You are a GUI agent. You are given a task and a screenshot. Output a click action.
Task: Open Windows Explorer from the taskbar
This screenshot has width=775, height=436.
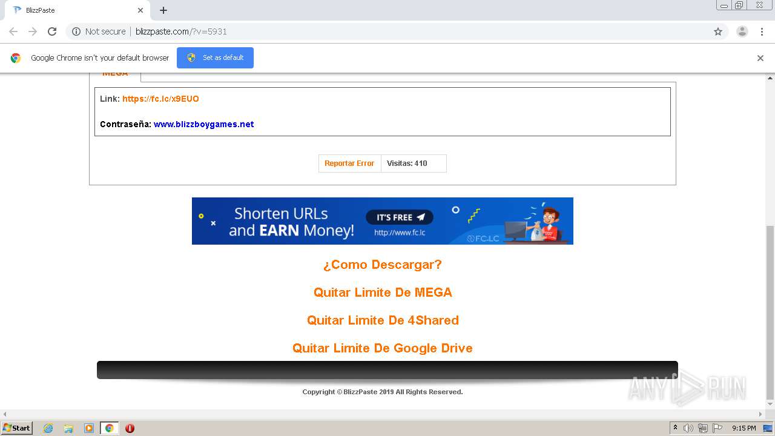(x=68, y=428)
